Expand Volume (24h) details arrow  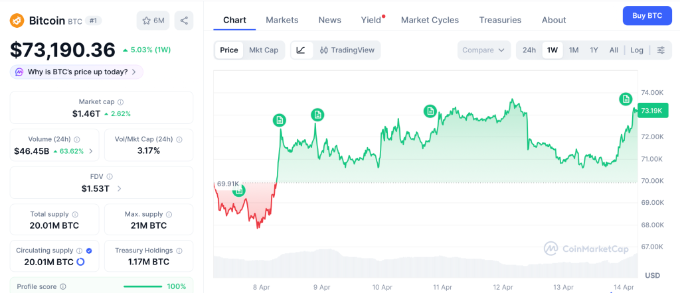pos(90,151)
